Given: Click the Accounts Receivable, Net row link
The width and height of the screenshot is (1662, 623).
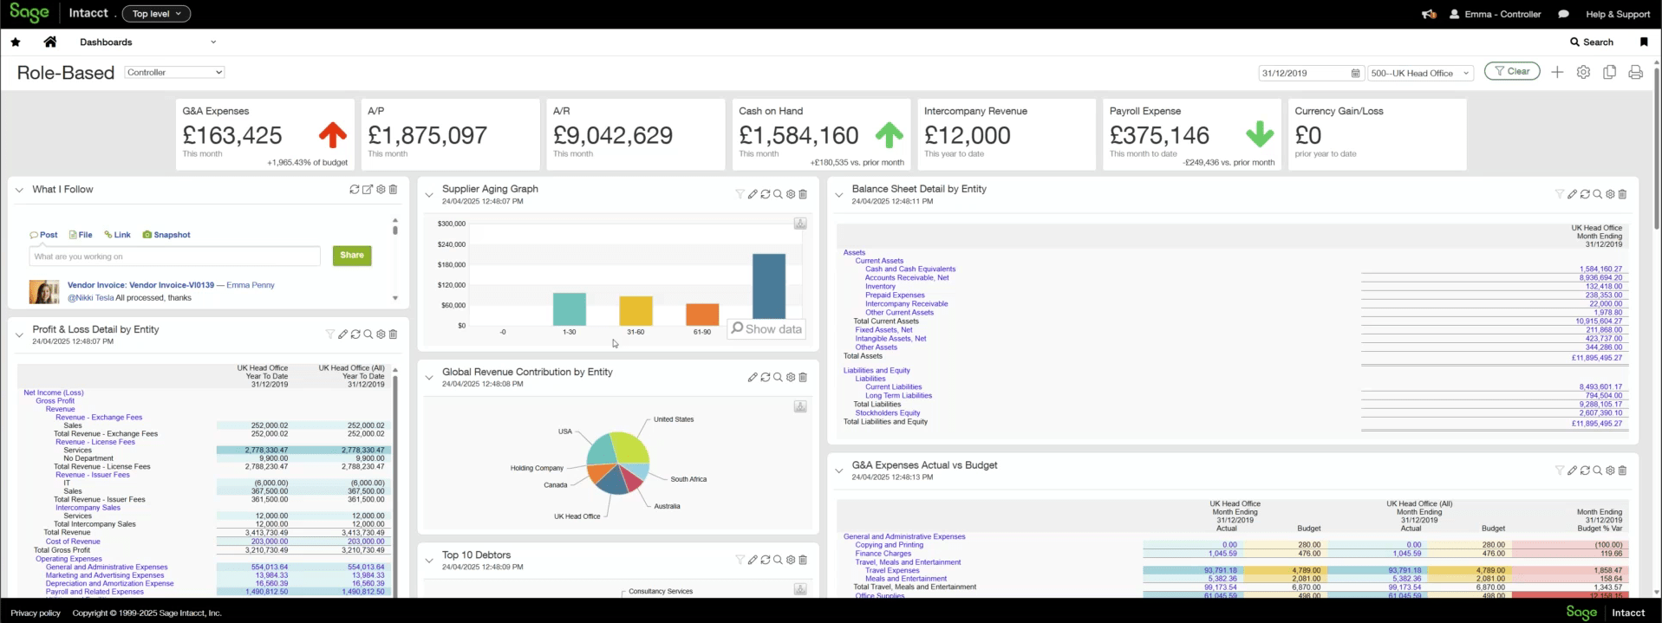Looking at the screenshot, I should (907, 277).
